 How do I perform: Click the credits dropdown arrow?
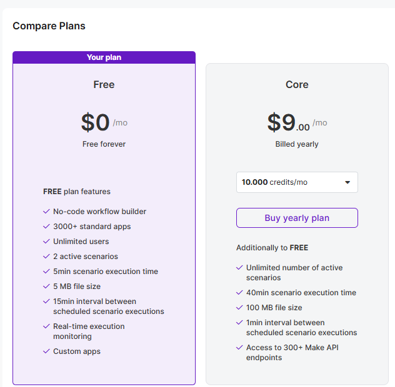click(x=347, y=182)
